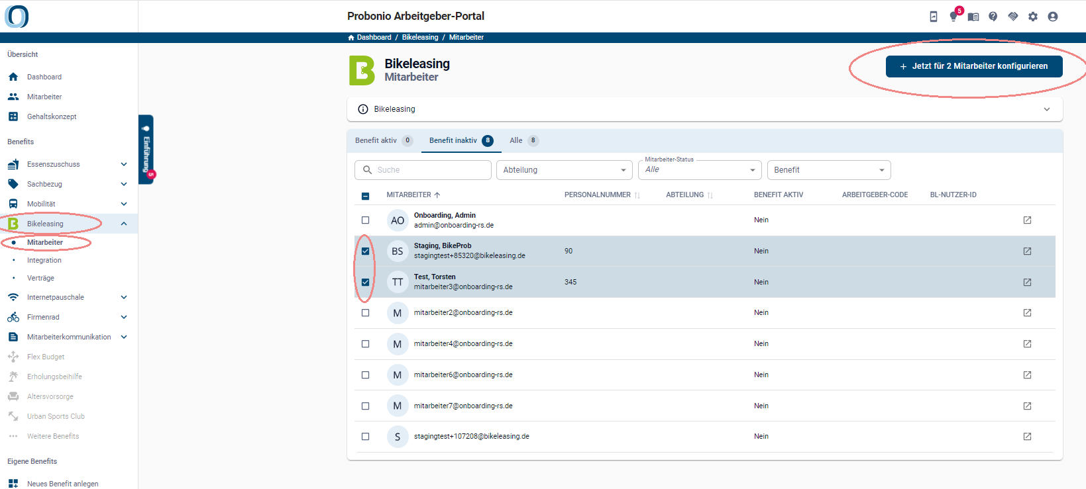Select the checkbox for mitarbeiter6@onboarding-rs.de
This screenshot has height=489, width=1086.
[x=365, y=375]
